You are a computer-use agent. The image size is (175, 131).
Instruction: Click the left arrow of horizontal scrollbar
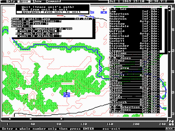tap(9, 119)
